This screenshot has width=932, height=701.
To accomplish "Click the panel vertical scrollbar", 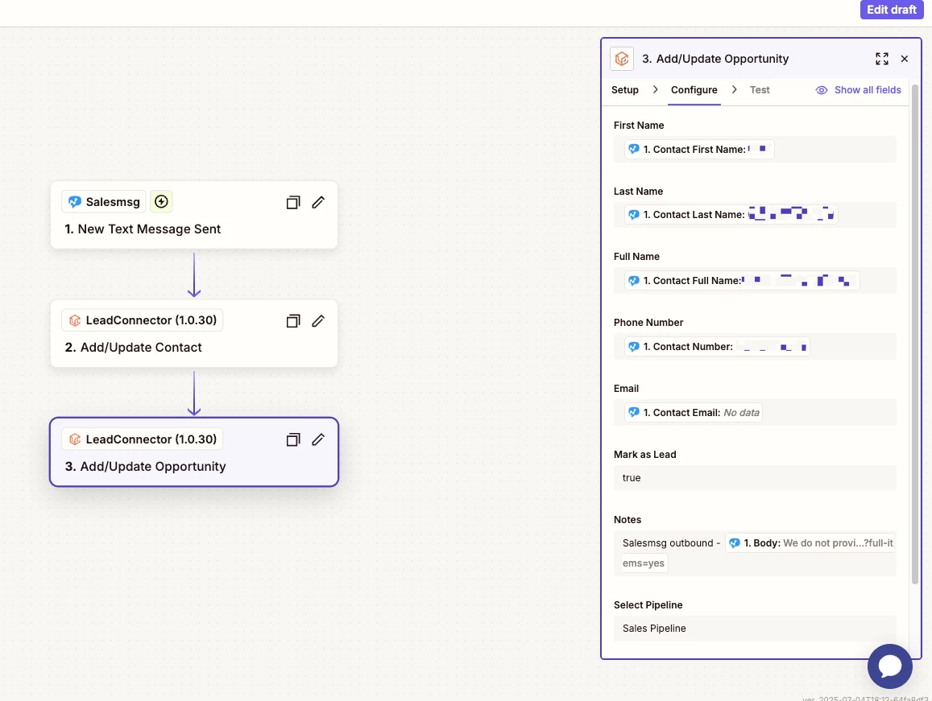I will (915, 335).
